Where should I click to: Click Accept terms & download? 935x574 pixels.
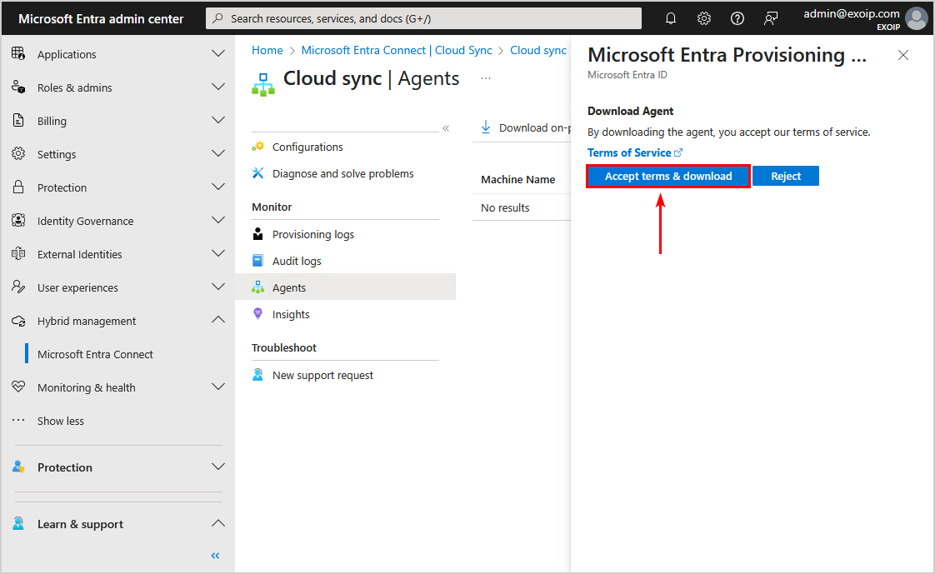click(667, 176)
